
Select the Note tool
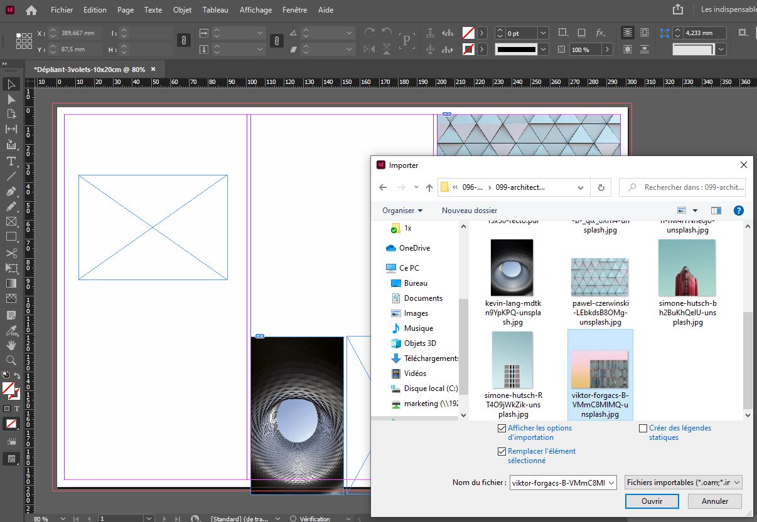(11, 315)
